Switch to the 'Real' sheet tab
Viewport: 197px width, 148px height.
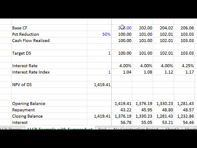(102, 128)
